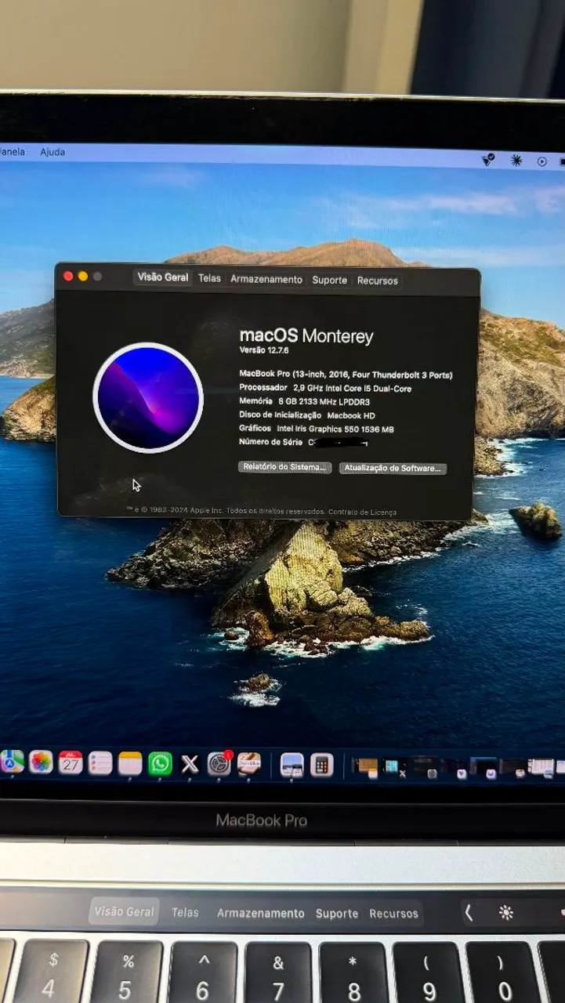Click the Intel Iris Graphics 550 value
This screenshot has height=1003, width=565.
point(335,429)
